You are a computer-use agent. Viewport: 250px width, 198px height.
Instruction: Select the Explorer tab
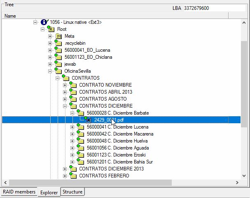49,192
